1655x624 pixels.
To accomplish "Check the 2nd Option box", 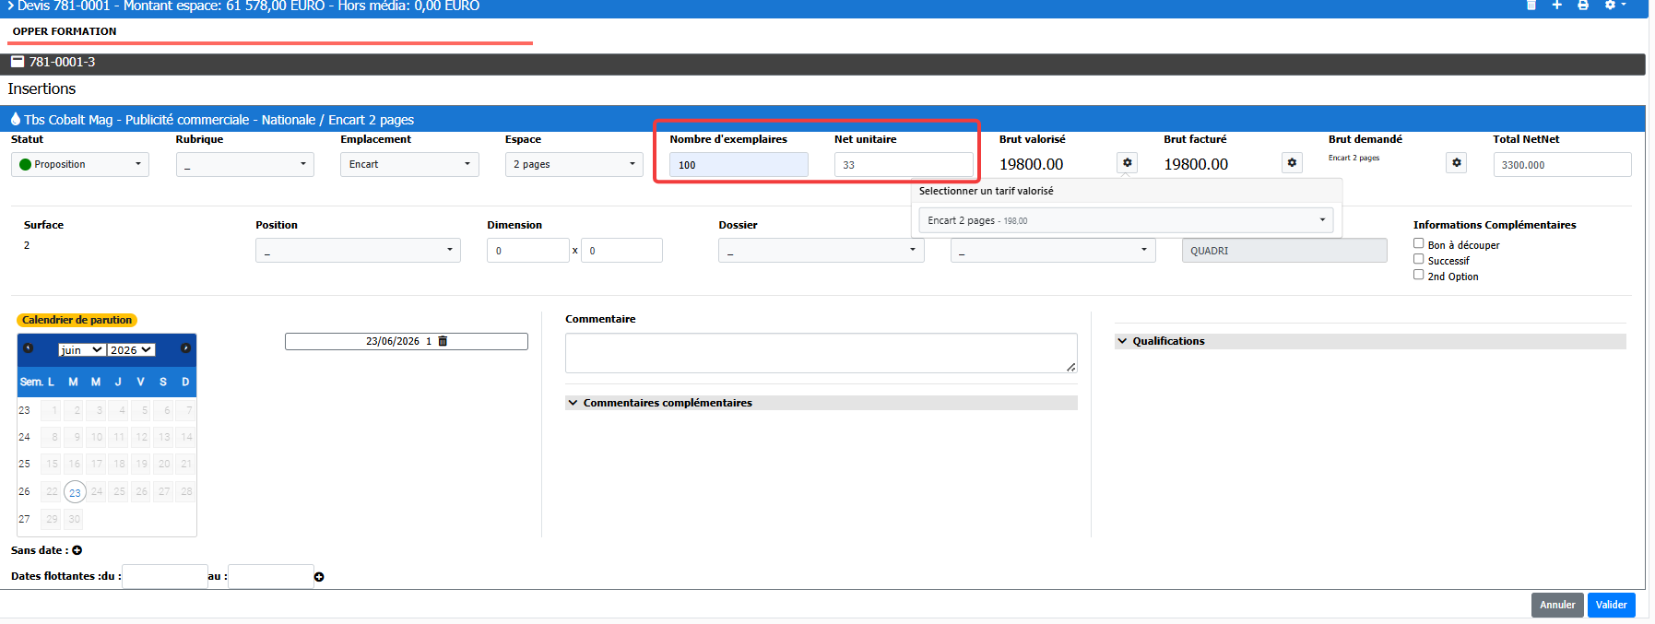I will pyautogui.click(x=1419, y=275).
